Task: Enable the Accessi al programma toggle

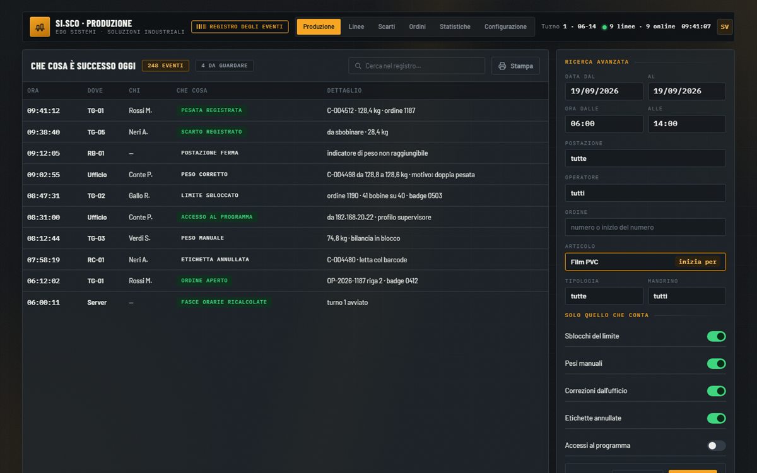Action: pos(716,446)
